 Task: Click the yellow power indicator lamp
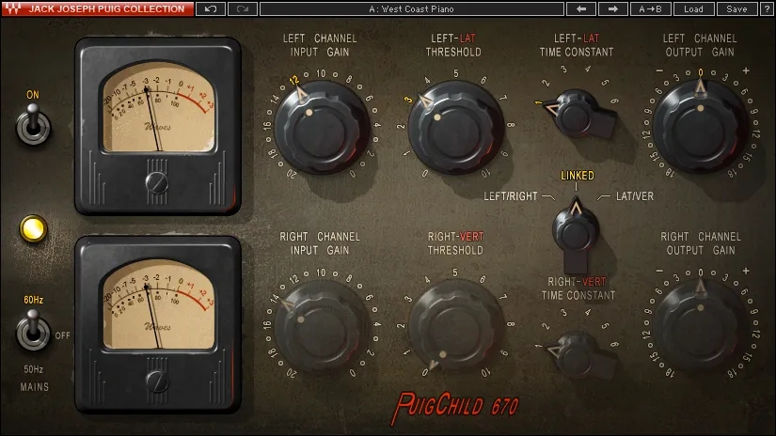[33, 228]
